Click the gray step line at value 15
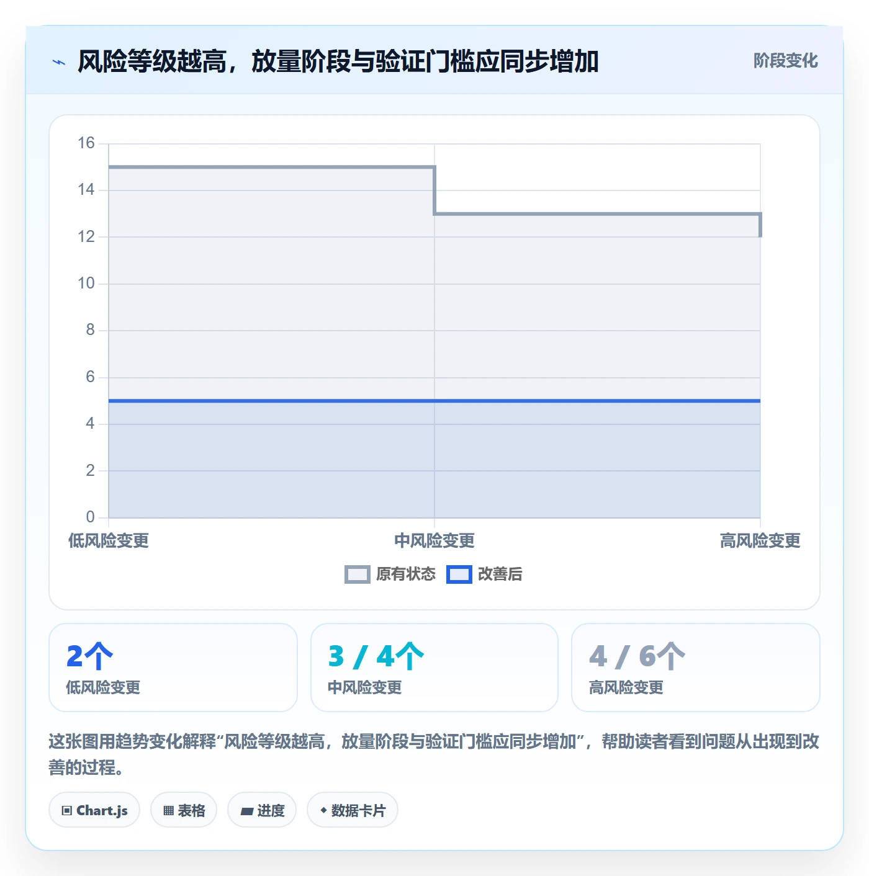This screenshot has height=876, width=869. [271, 167]
